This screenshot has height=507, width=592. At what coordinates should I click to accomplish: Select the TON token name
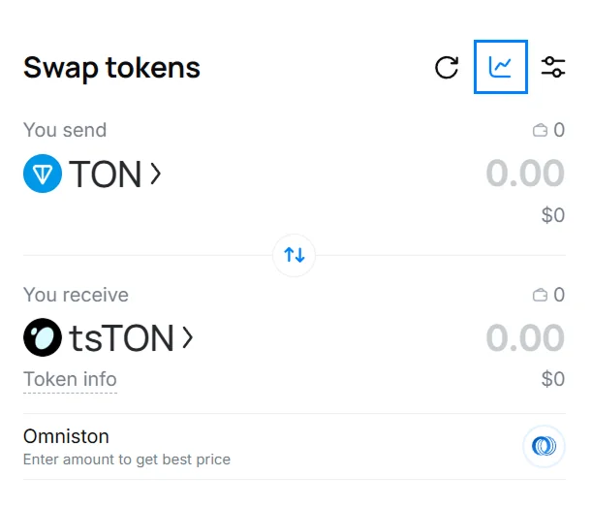coord(105,174)
